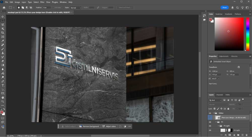Activate the Horizontal Type tool
The image size is (252, 137).
[3, 85]
